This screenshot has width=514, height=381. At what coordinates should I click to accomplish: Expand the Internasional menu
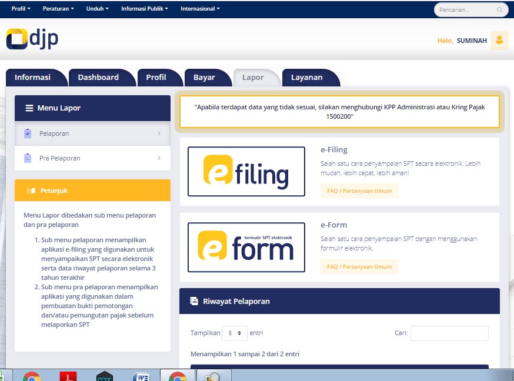click(x=201, y=8)
